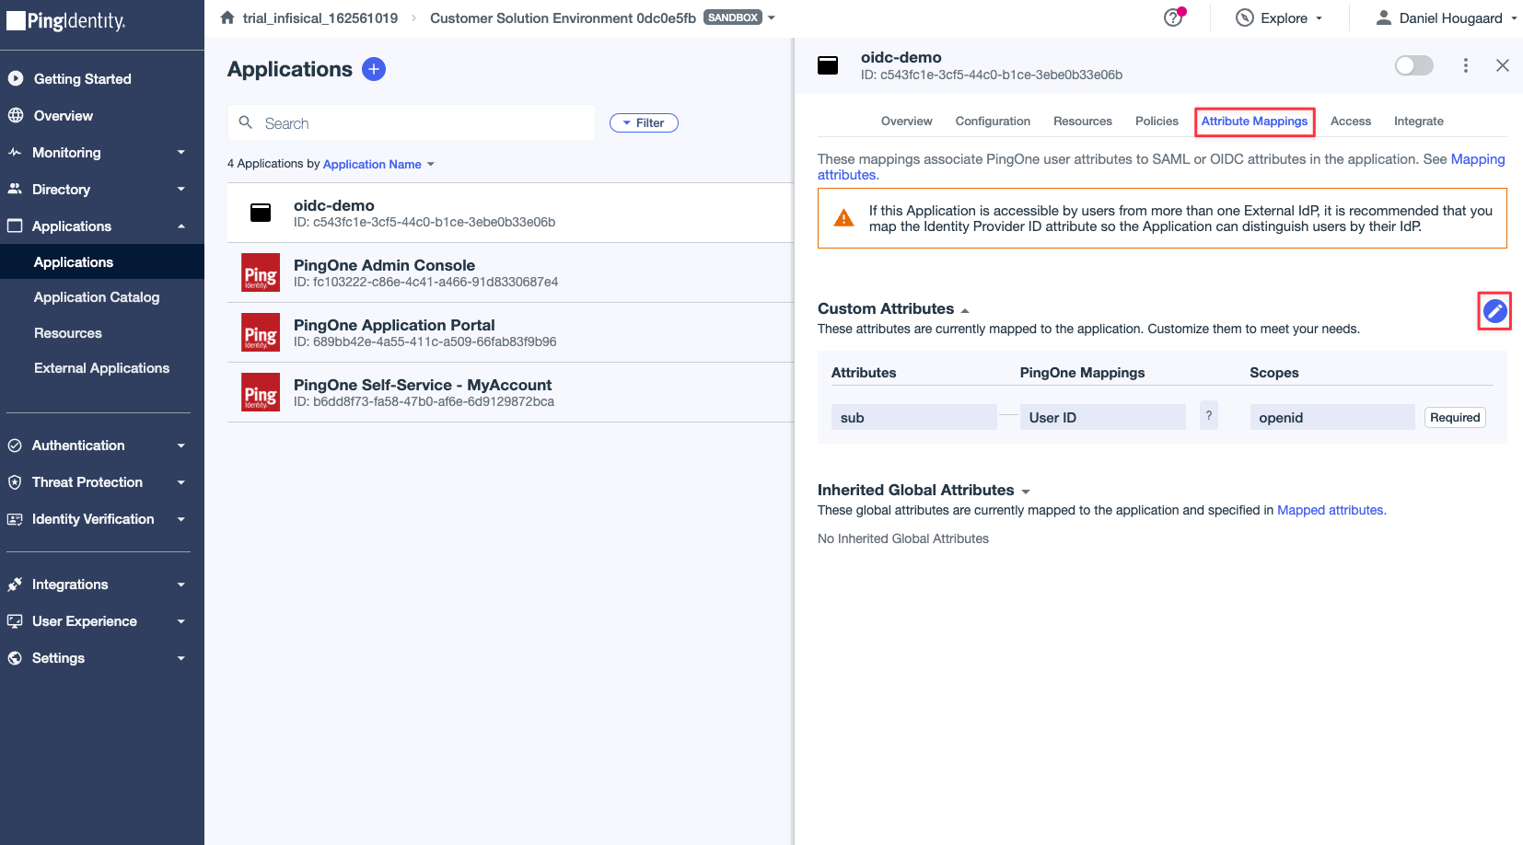Enable the oidc-demo application toggle
The height and width of the screenshot is (845, 1523).
pyautogui.click(x=1414, y=65)
